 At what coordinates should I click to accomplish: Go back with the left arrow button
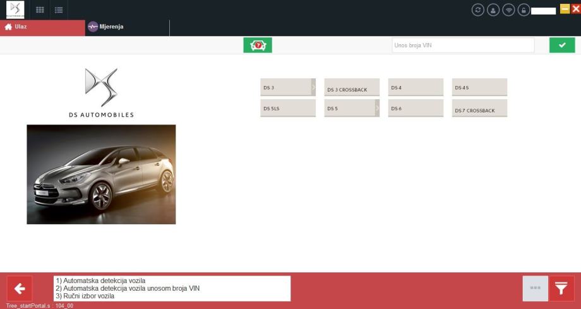(20, 288)
